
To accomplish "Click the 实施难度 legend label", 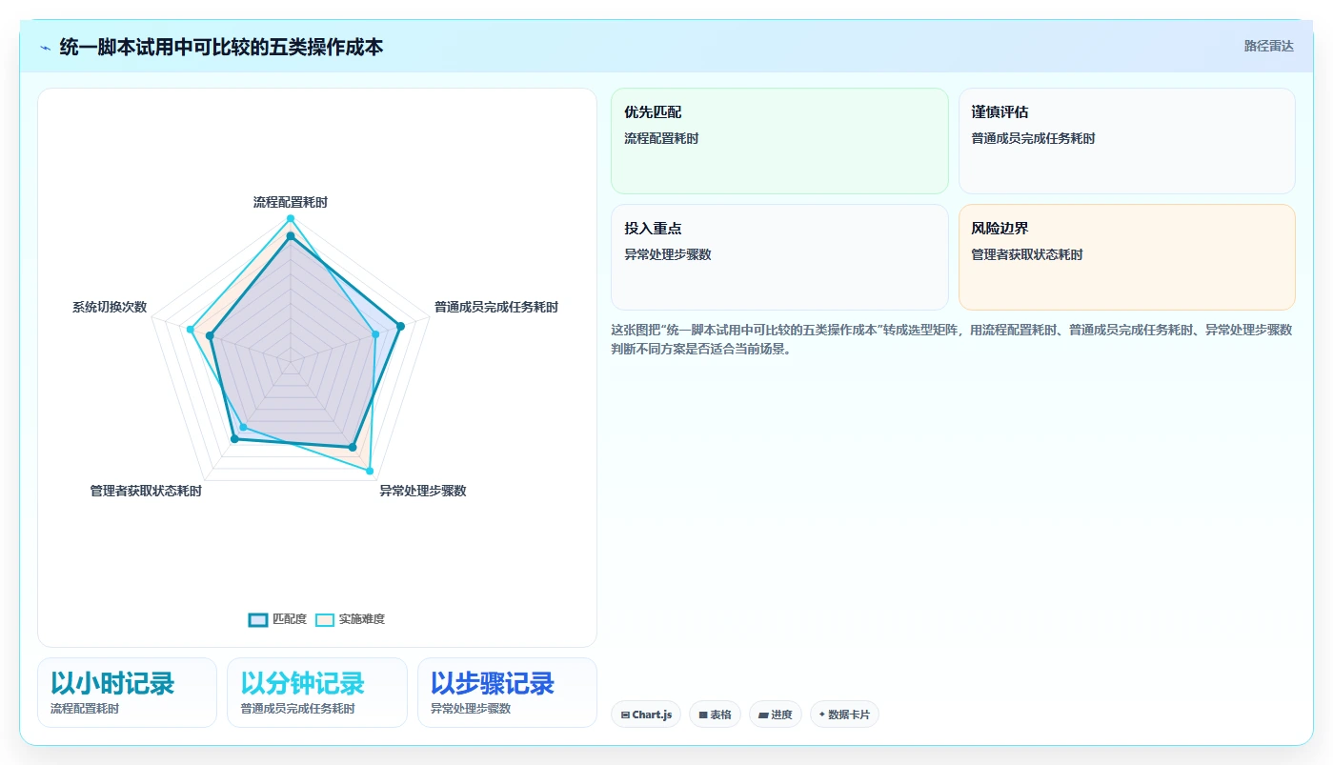I will [362, 619].
